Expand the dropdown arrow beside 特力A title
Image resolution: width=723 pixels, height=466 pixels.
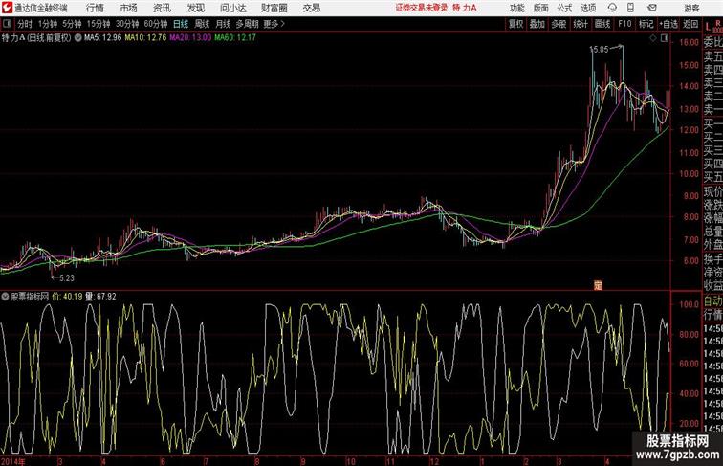(x=77, y=38)
